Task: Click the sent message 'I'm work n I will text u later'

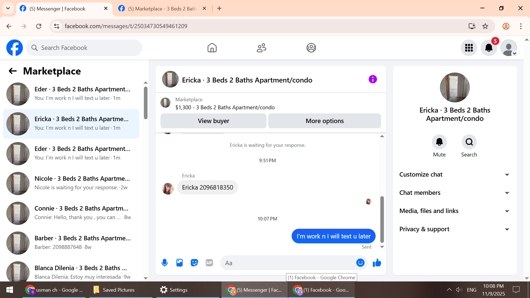Action: point(334,236)
